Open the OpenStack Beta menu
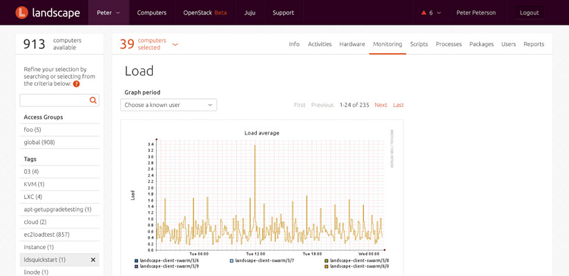This screenshot has height=276, width=569. coord(205,12)
